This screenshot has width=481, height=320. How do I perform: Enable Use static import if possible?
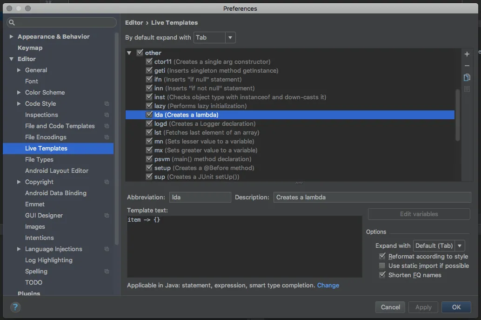(x=382, y=266)
